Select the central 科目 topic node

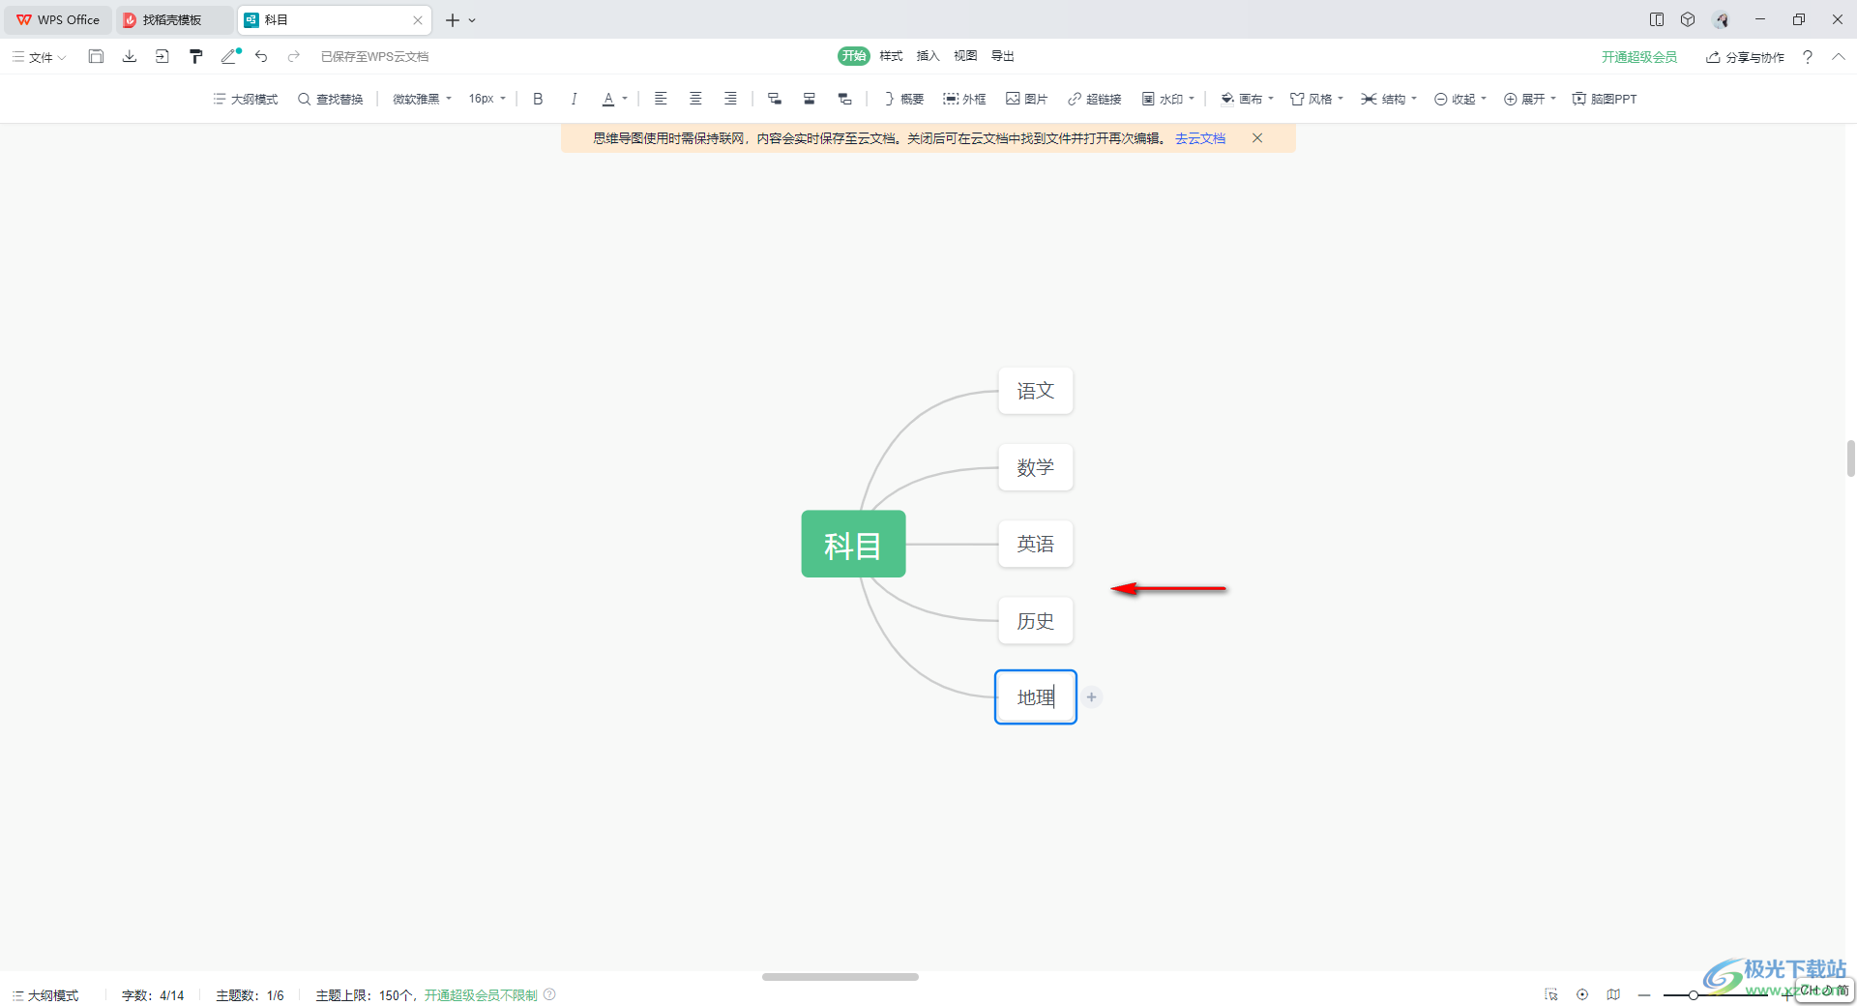853,544
